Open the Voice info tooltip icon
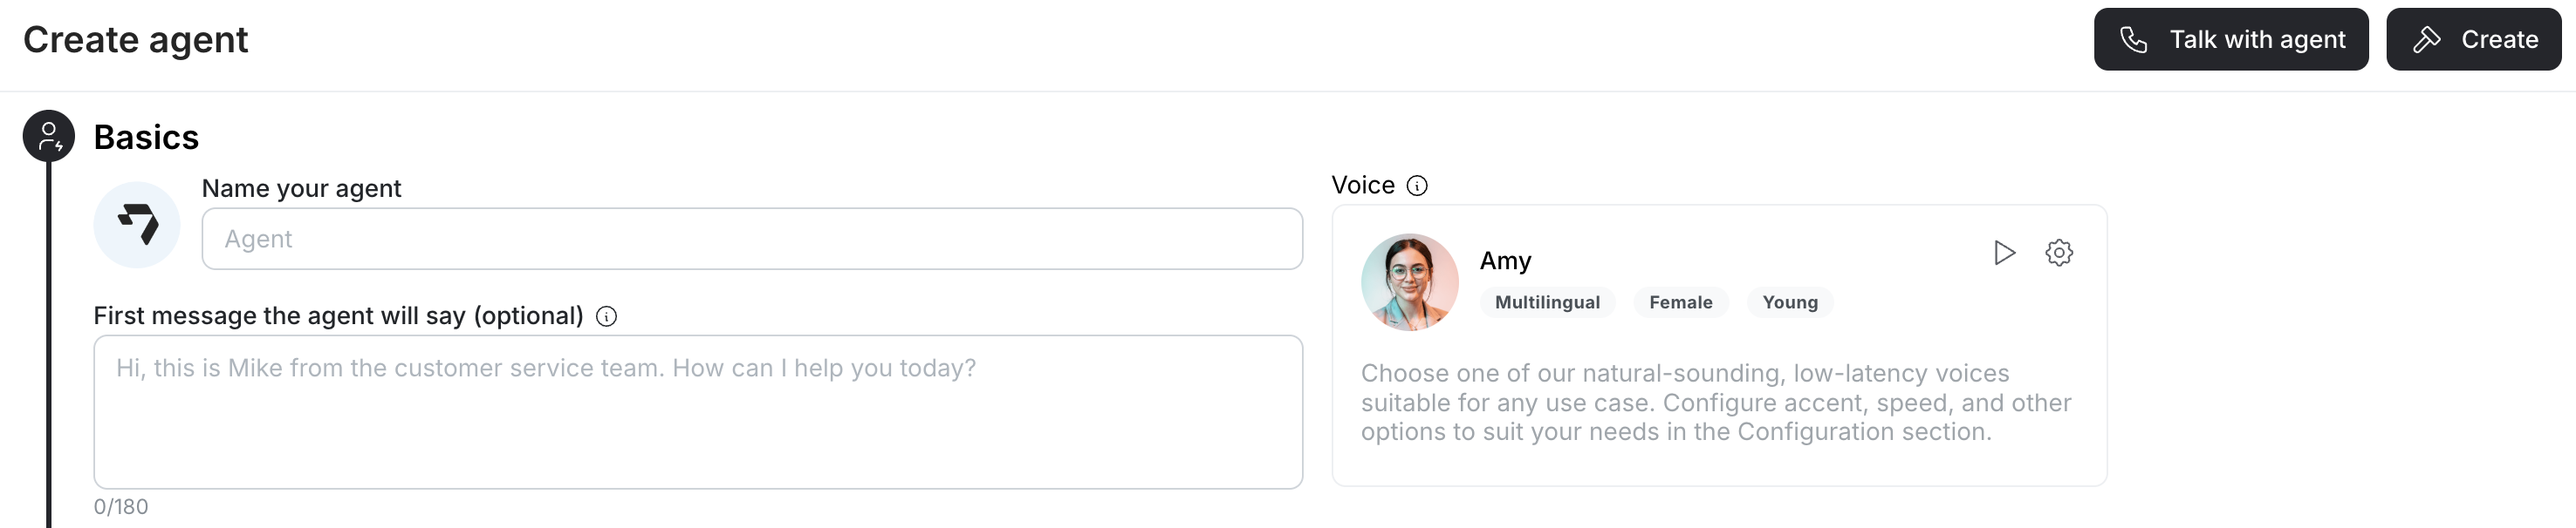2576x528 pixels. (x=1416, y=186)
